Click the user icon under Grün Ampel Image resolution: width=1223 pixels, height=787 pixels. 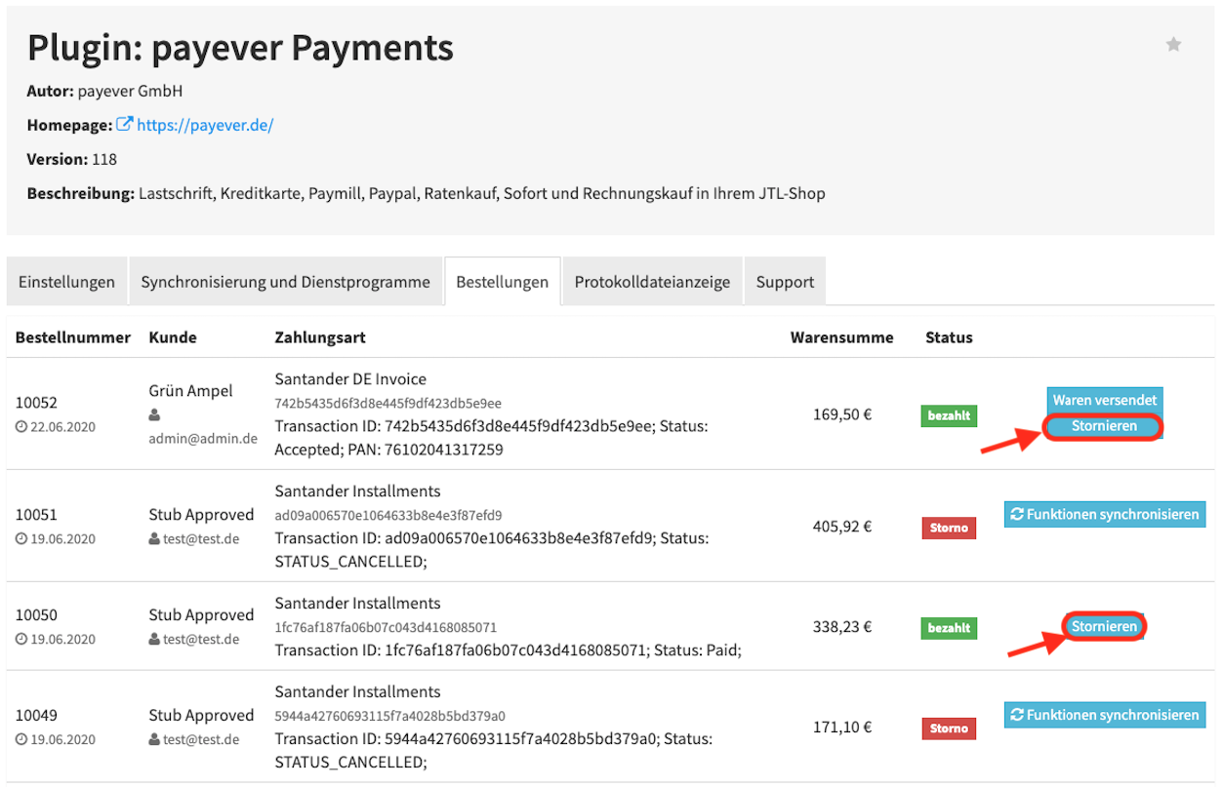coord(154,415)
